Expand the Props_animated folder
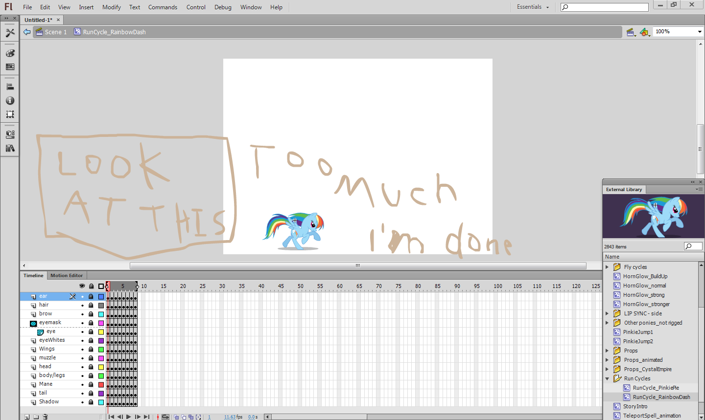 coord(607,360)
